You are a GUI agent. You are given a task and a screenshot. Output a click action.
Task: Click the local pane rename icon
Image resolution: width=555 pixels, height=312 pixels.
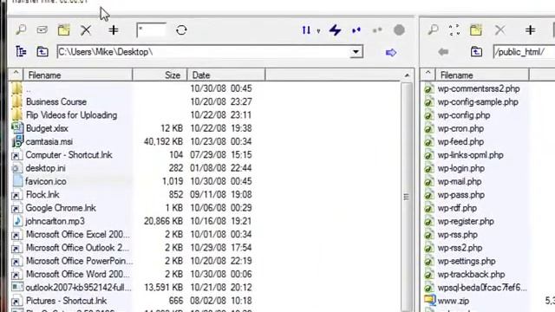42,29
